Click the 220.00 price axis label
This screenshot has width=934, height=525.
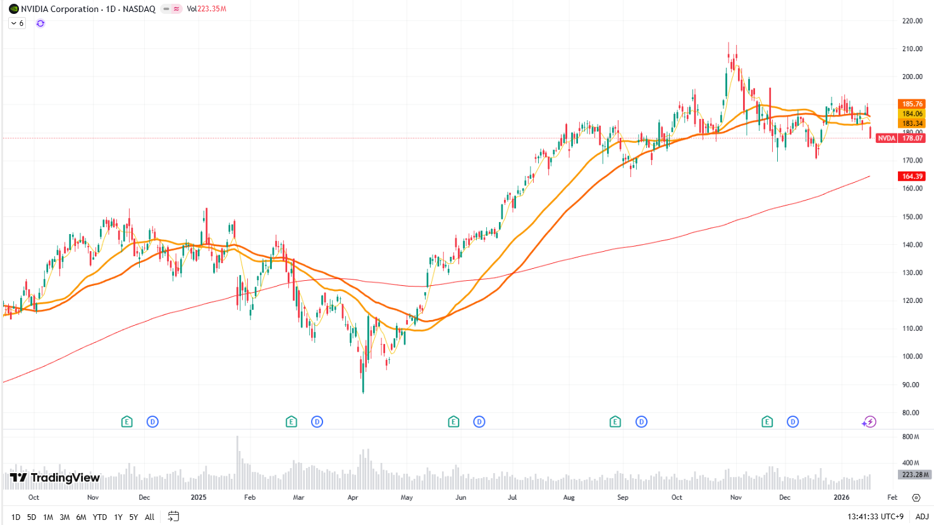[912, 21]
